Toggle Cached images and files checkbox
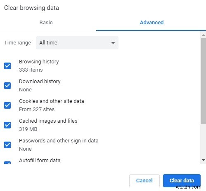Image resolution: width=206 pixels, height=191 pixels. (x=7, y=125)
